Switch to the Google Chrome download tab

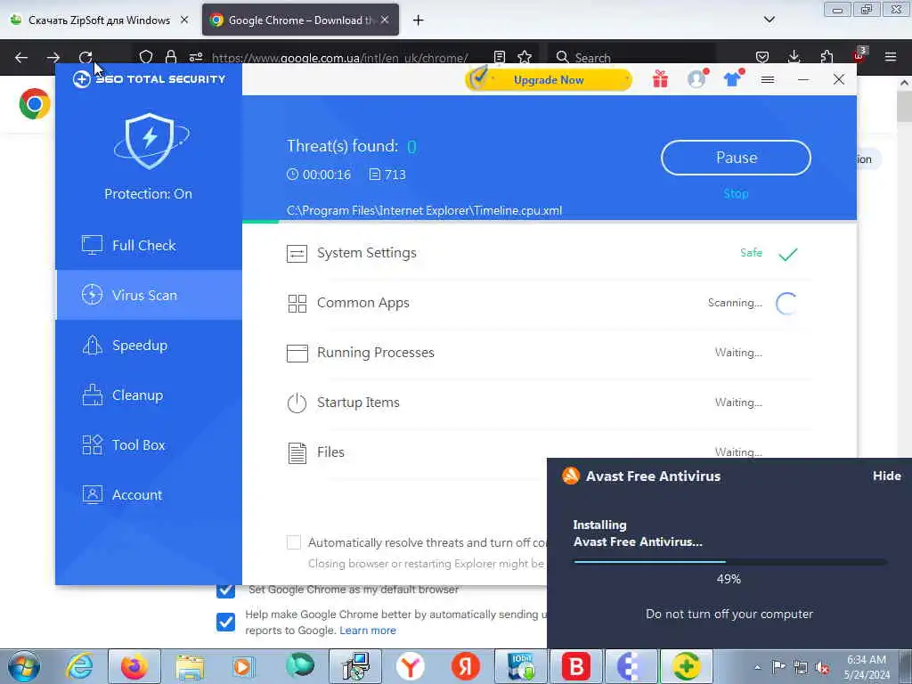click(x=300, y=20)
